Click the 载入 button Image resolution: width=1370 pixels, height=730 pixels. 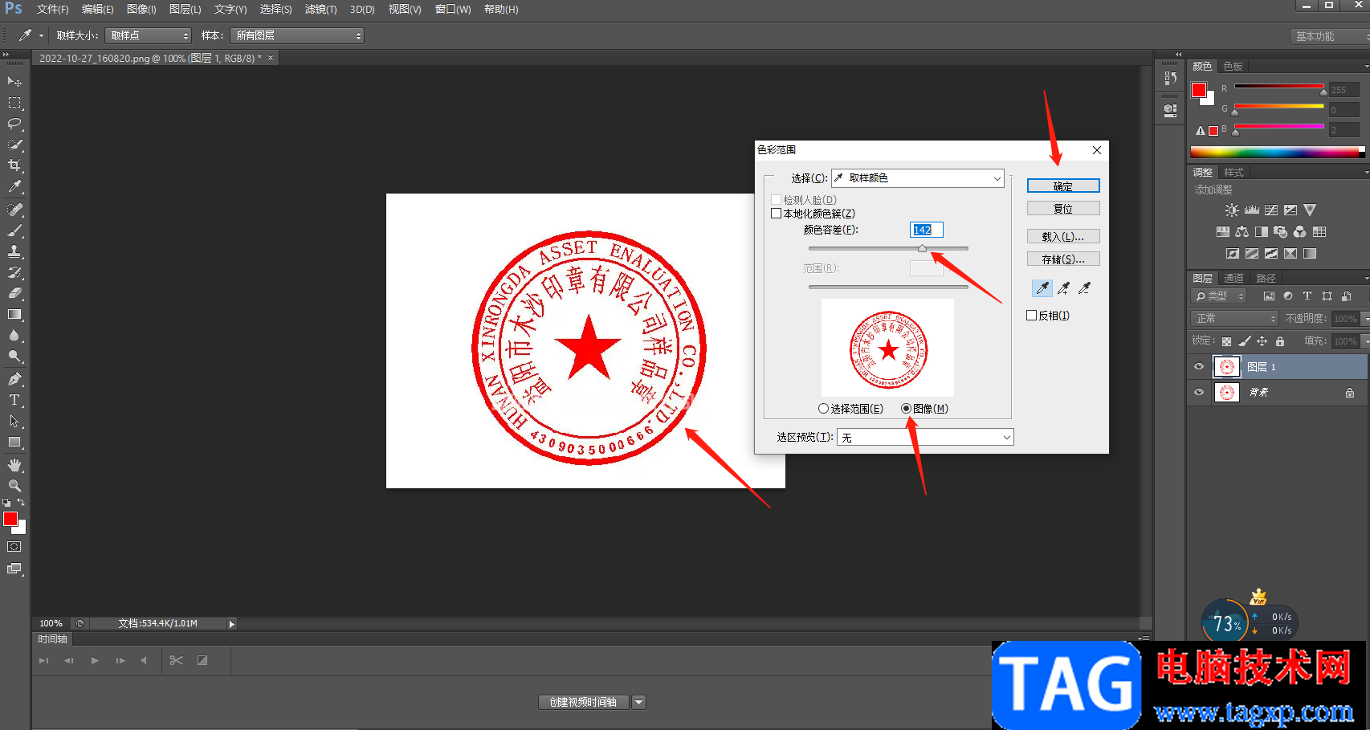coord(1063,237)
